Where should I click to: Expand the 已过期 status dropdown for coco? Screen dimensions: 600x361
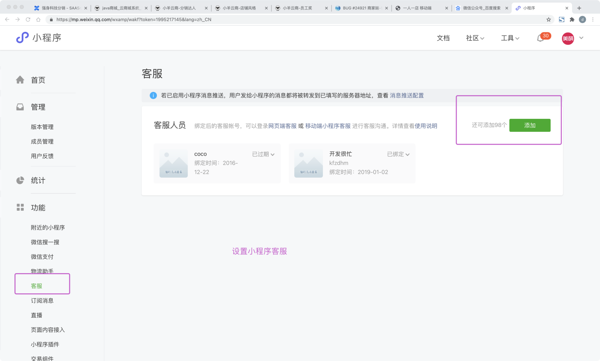[263, 154]
